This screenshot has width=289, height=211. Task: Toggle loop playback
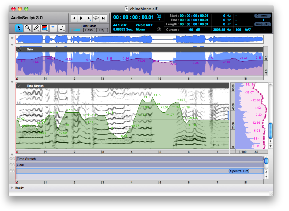pos(96,18)
